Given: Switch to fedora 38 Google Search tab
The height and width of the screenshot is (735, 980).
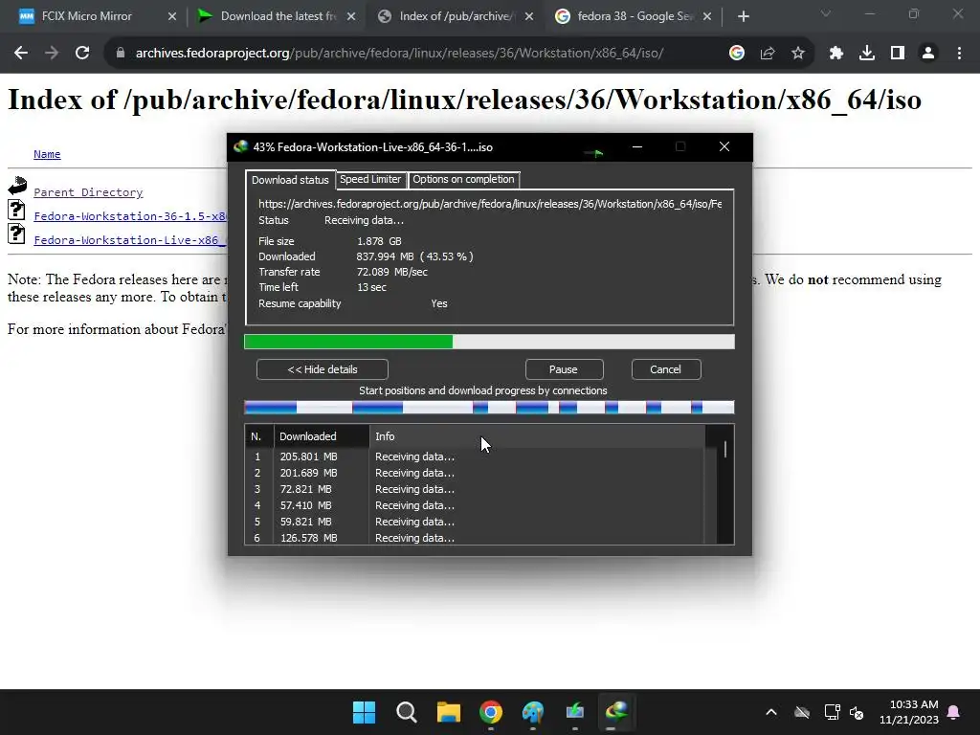Looking at the screenshot, I should click(x=634, y=16).
